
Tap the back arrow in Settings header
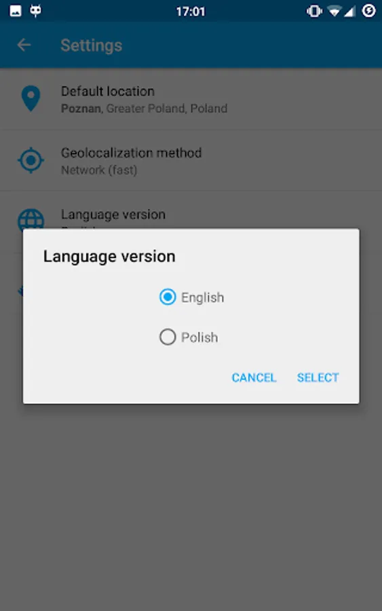point(24,45)
